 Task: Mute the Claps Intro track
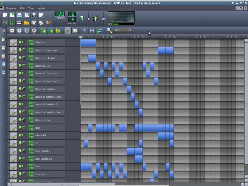(20, 42)
